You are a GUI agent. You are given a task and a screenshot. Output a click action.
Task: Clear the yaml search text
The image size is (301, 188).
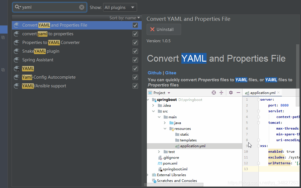point(82,7)
